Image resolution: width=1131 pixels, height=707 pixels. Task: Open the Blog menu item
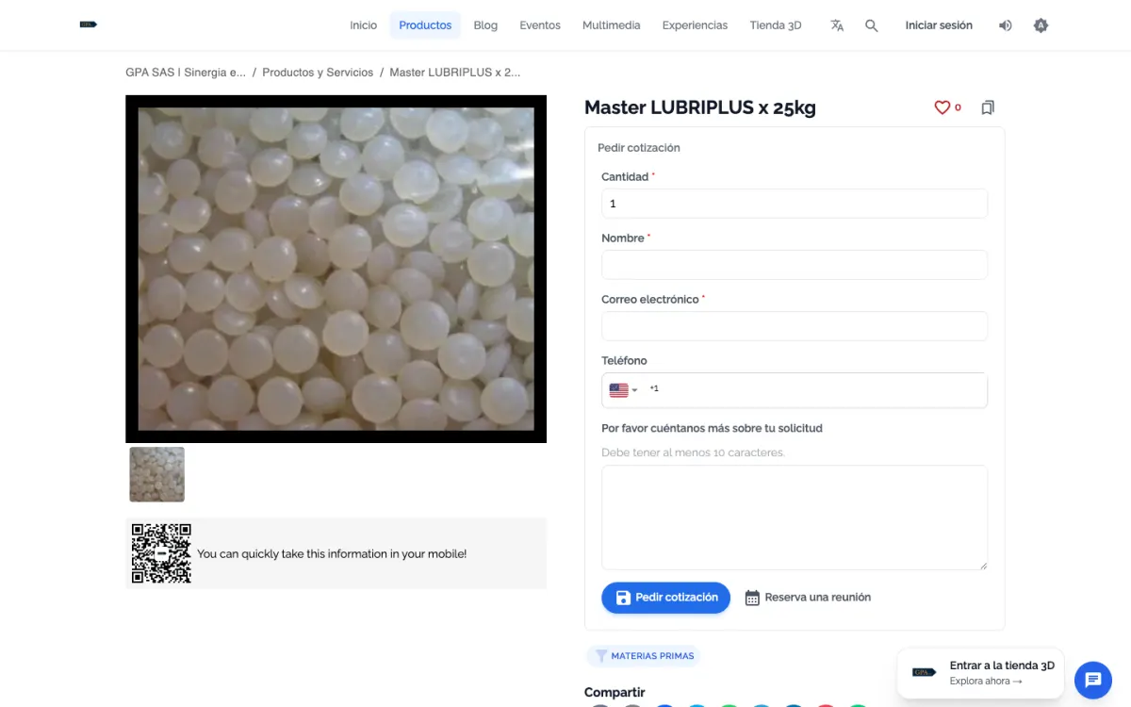[x=485, y=25]
